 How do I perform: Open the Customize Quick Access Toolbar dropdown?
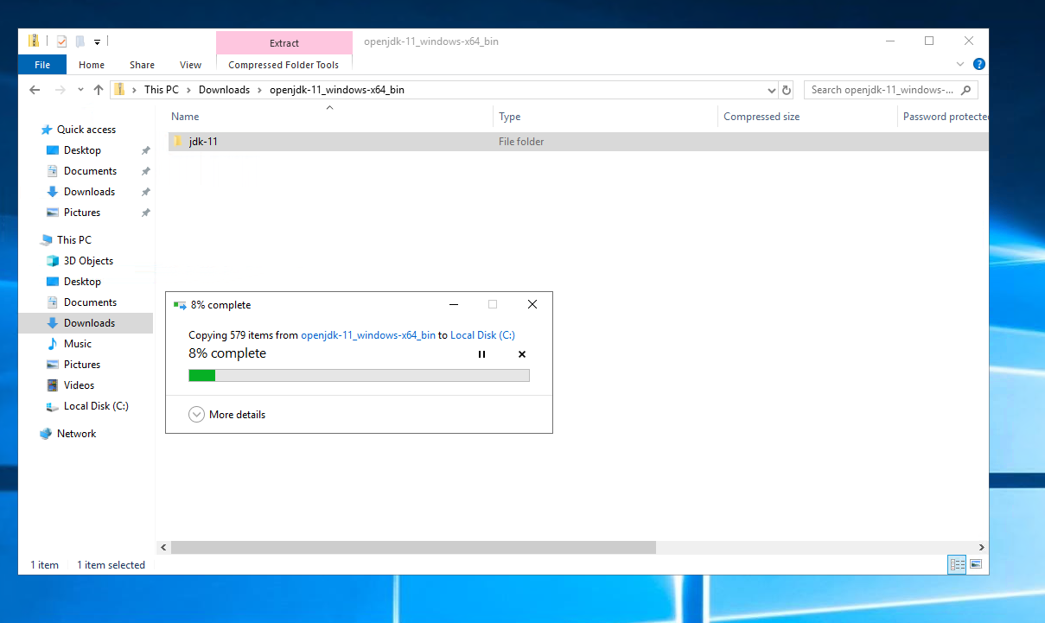(x=97, y=41)
